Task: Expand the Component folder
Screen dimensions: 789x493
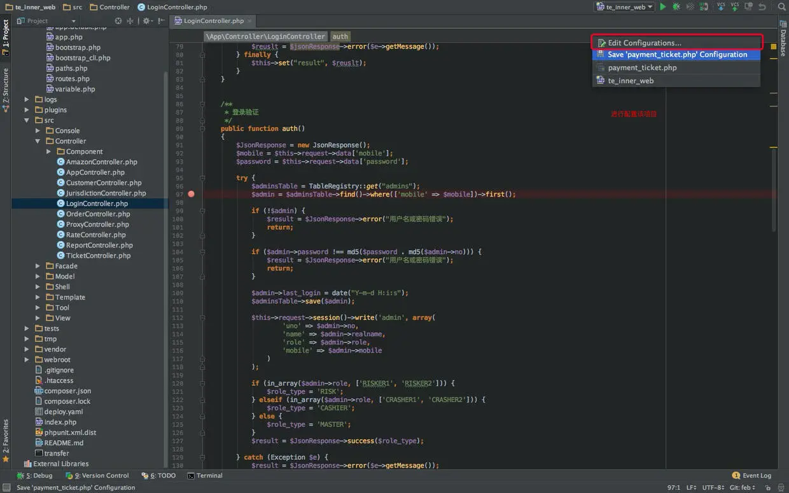Action: coord(48,151)
